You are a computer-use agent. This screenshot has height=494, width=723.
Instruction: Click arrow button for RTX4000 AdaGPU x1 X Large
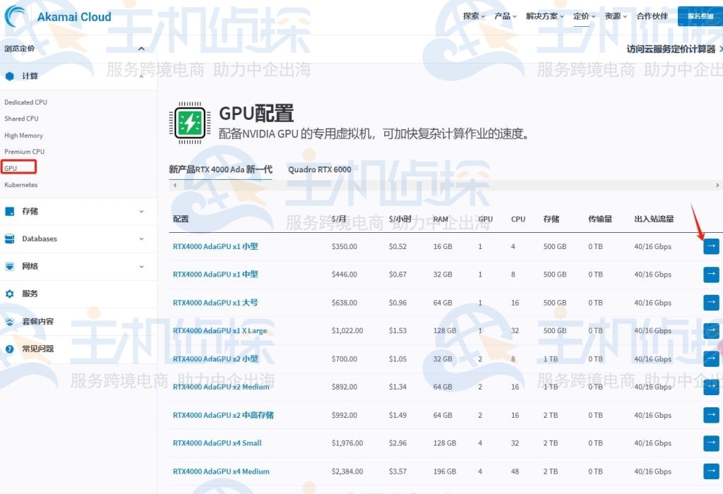pyautogui.click(x=711, y=331)
